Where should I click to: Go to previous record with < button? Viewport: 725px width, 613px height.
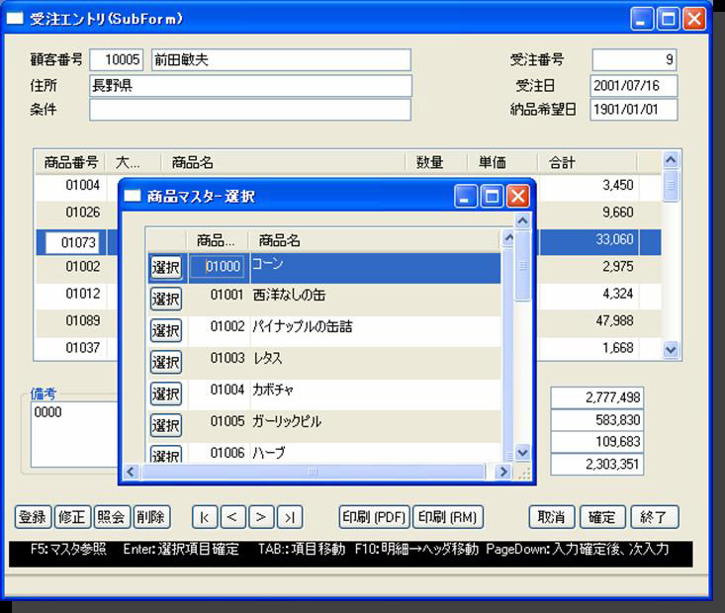(233, 517)
